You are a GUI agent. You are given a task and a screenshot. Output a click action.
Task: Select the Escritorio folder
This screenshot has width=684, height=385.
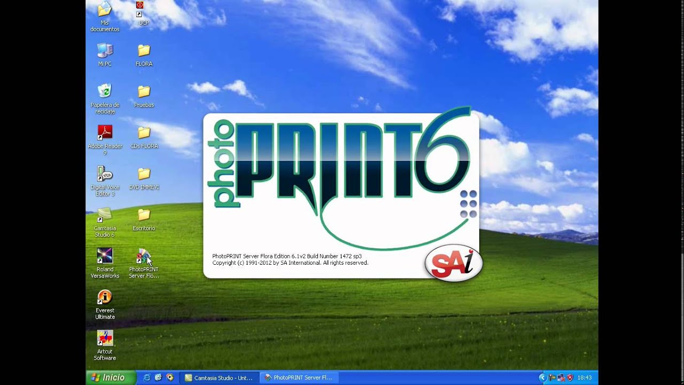144,219
